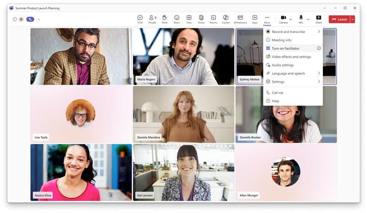Mute or unmute the Mic
Screen dimensions: 367x213
[301, 19]
